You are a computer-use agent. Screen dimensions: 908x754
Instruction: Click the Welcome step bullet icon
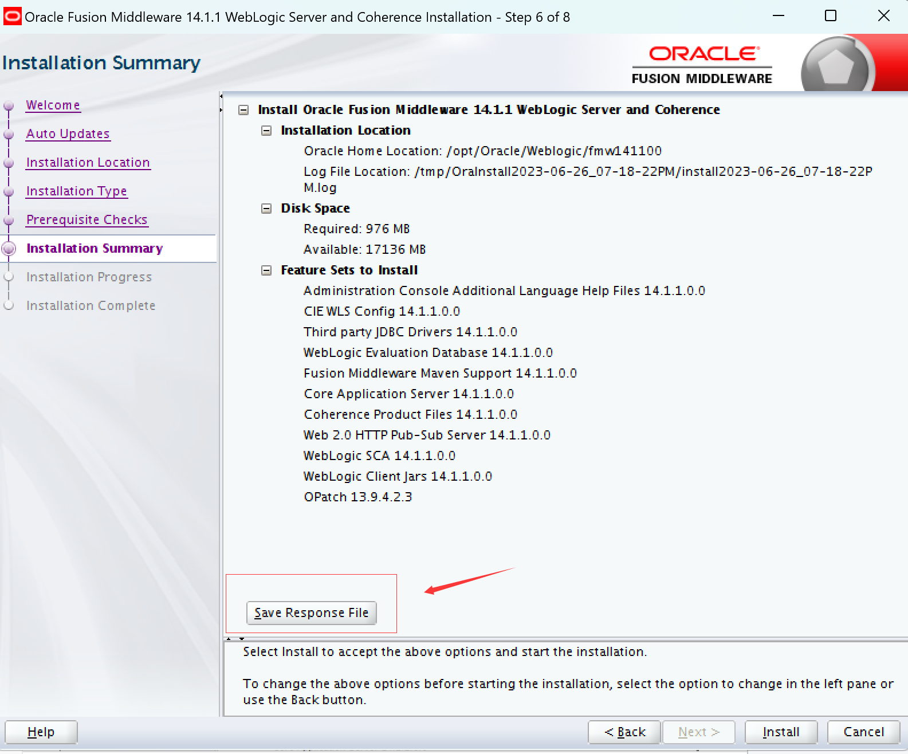[9, 105]
